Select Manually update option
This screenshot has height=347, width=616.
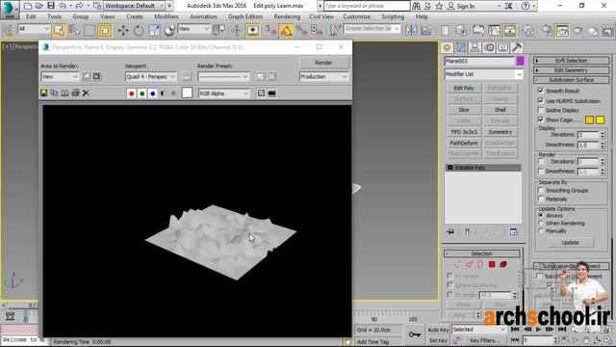coord(541,231)
